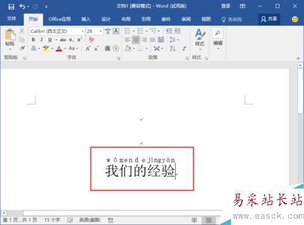Screen dimensions: 304x225
Task: Apply character border with the boxed A icon
Action: [116, 31]
